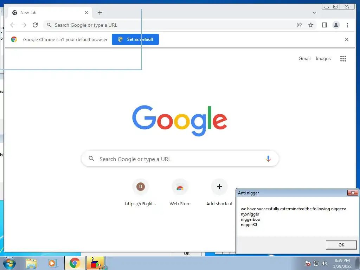
Task: Open the volume speaker tray icon
Action: point(324,263)
